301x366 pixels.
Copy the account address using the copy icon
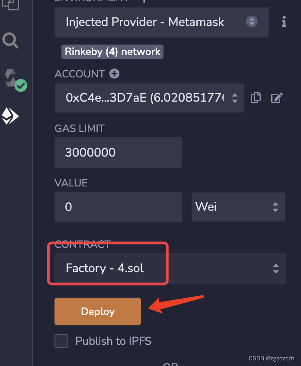[x=256, y=98]
